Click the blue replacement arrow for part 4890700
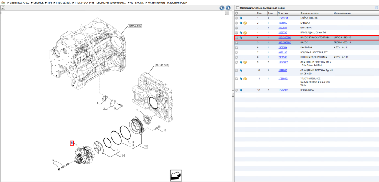This screenshot has width=379, height=182. pos(241,33)
